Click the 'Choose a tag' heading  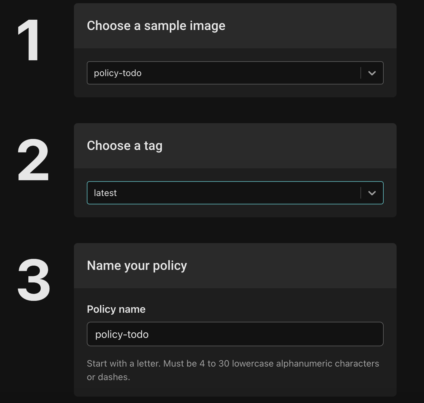click(125, 146)
